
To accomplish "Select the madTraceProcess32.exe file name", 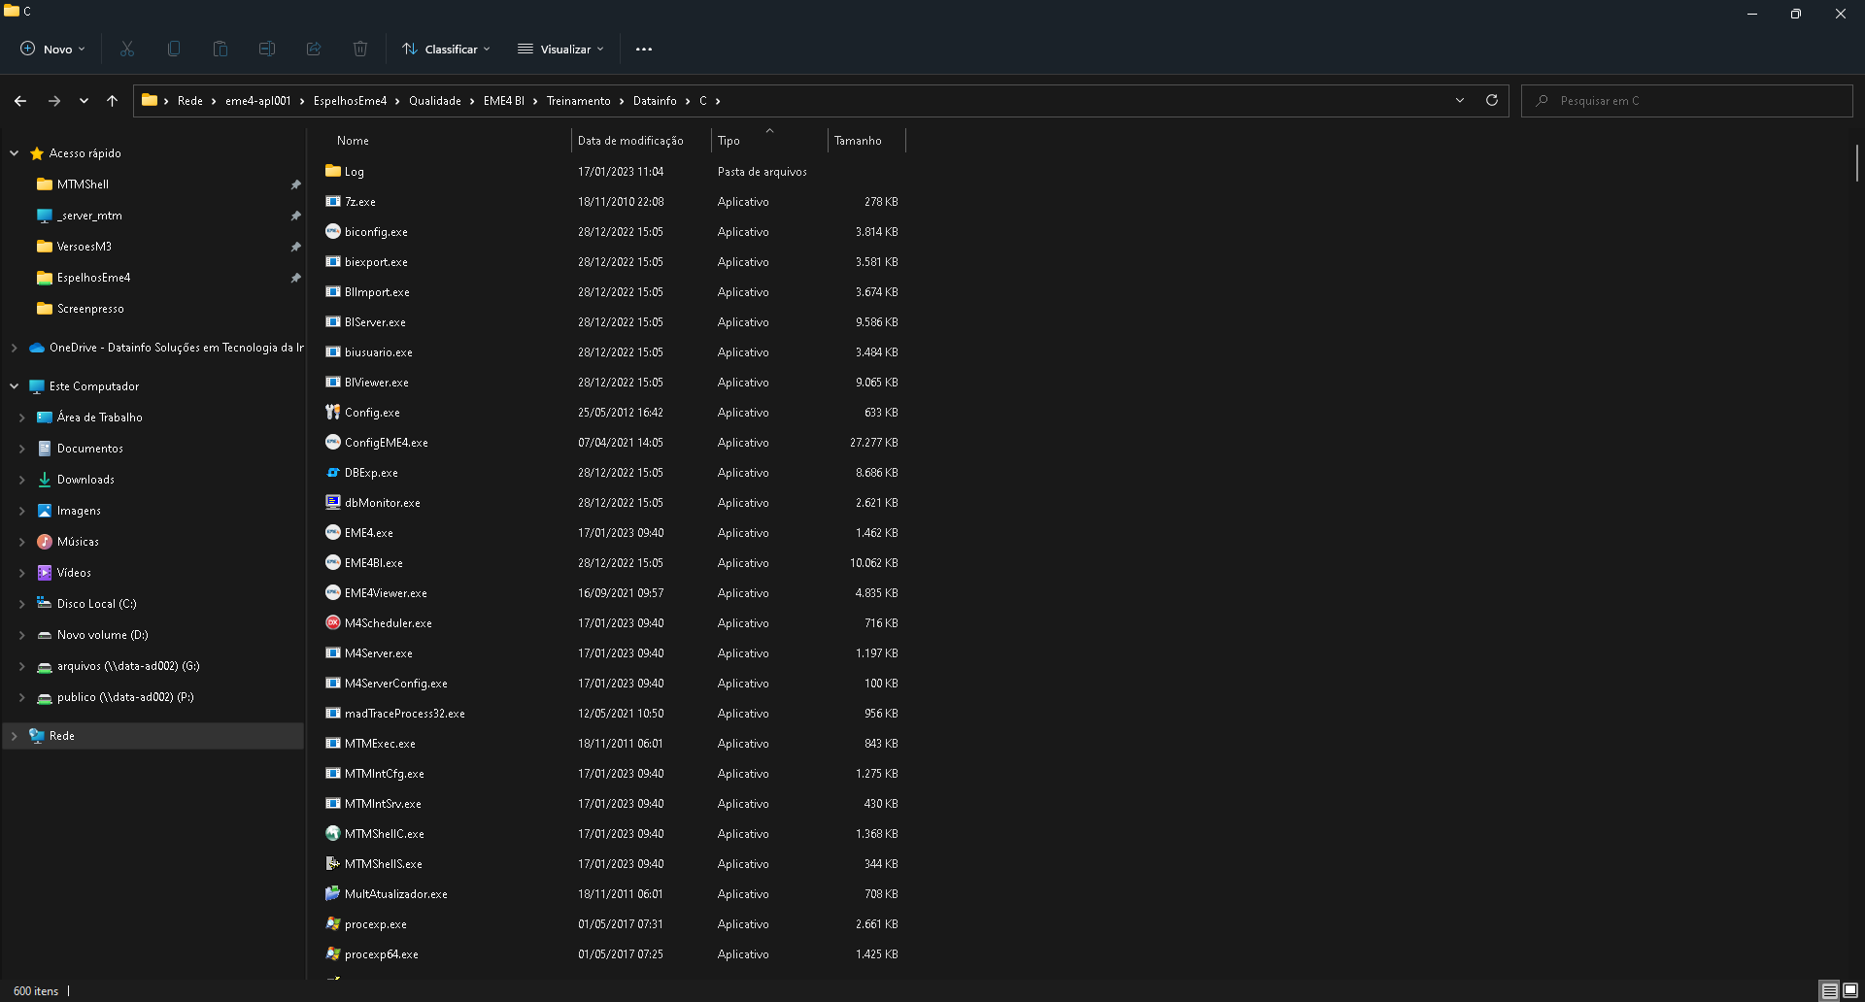I will click(x=404, y=714).
